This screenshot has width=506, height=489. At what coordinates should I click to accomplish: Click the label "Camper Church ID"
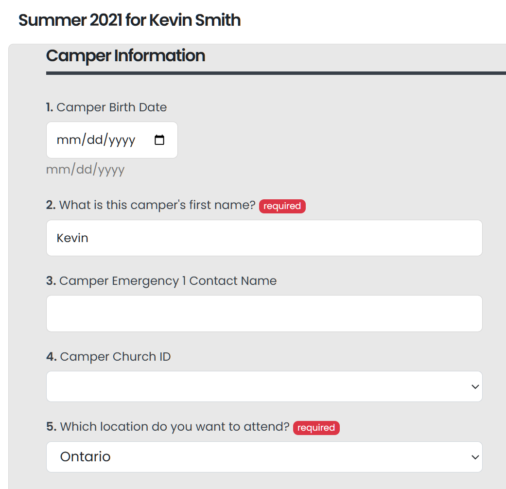[115, 356]
